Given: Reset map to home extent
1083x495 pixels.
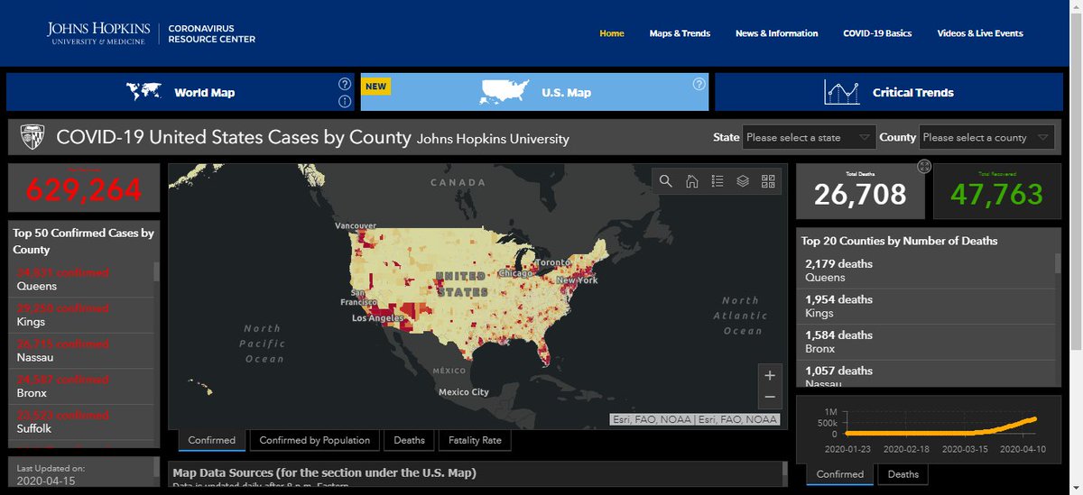Looking at the screenshot, I should 692,181.
